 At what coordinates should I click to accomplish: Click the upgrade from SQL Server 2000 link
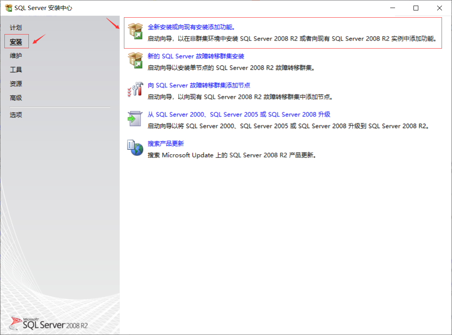tap(239, 114)
